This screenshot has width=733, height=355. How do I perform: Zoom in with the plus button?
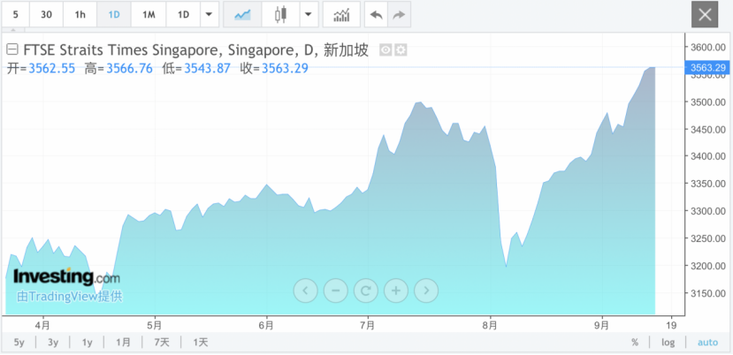(395, 290)
